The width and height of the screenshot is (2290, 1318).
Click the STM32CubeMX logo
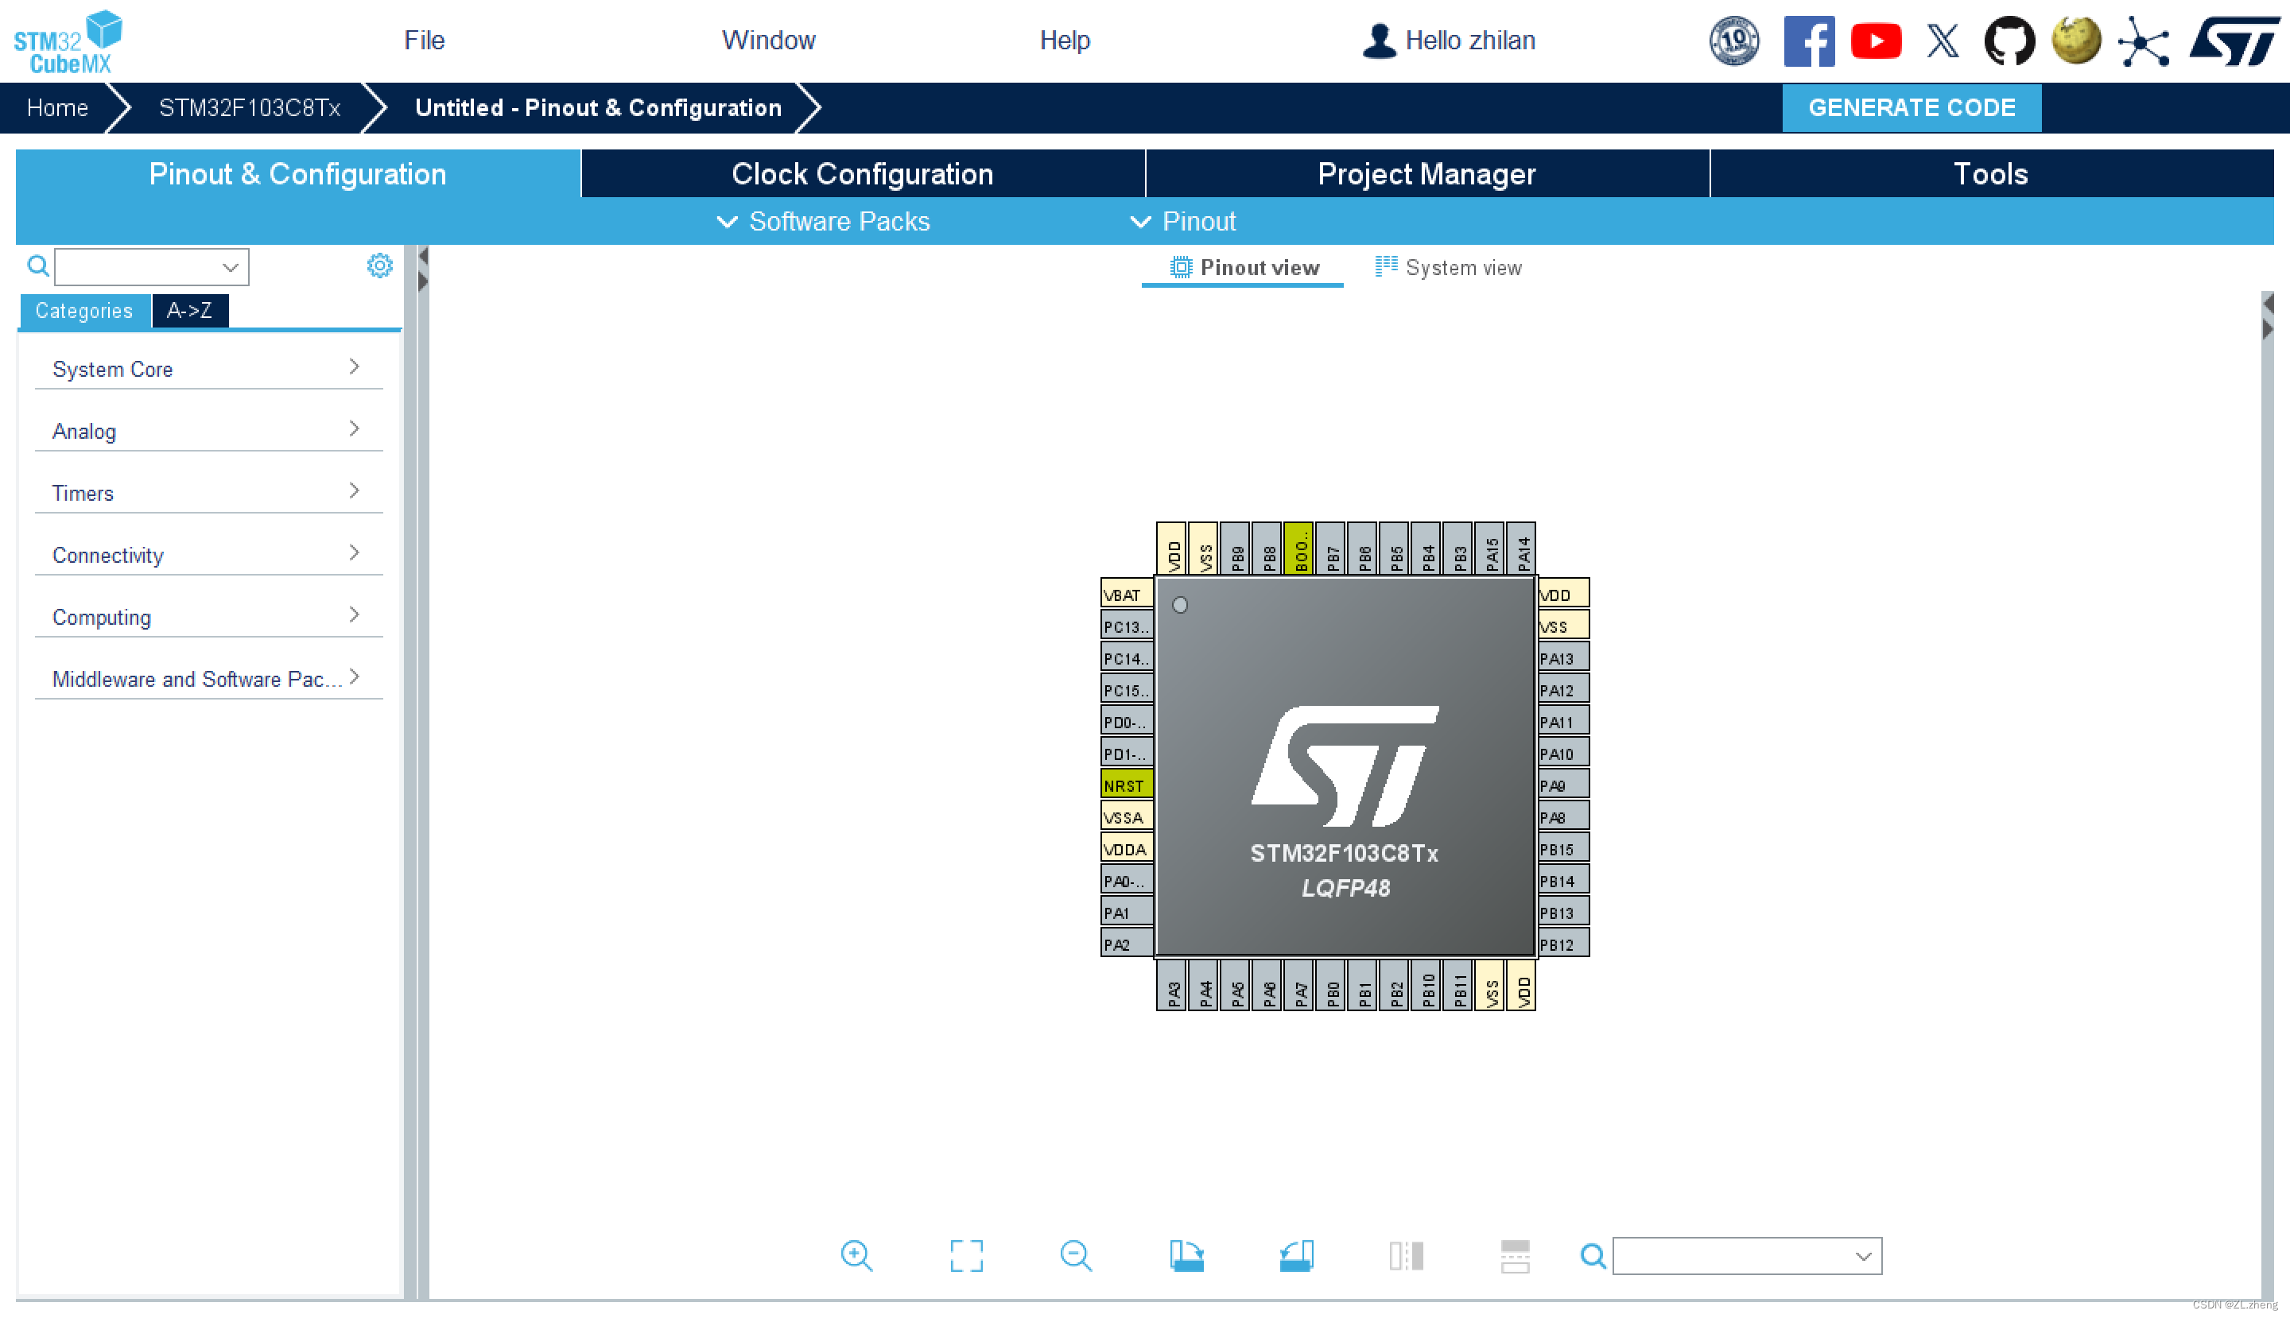pyautogui.click(x=69, y=41)
